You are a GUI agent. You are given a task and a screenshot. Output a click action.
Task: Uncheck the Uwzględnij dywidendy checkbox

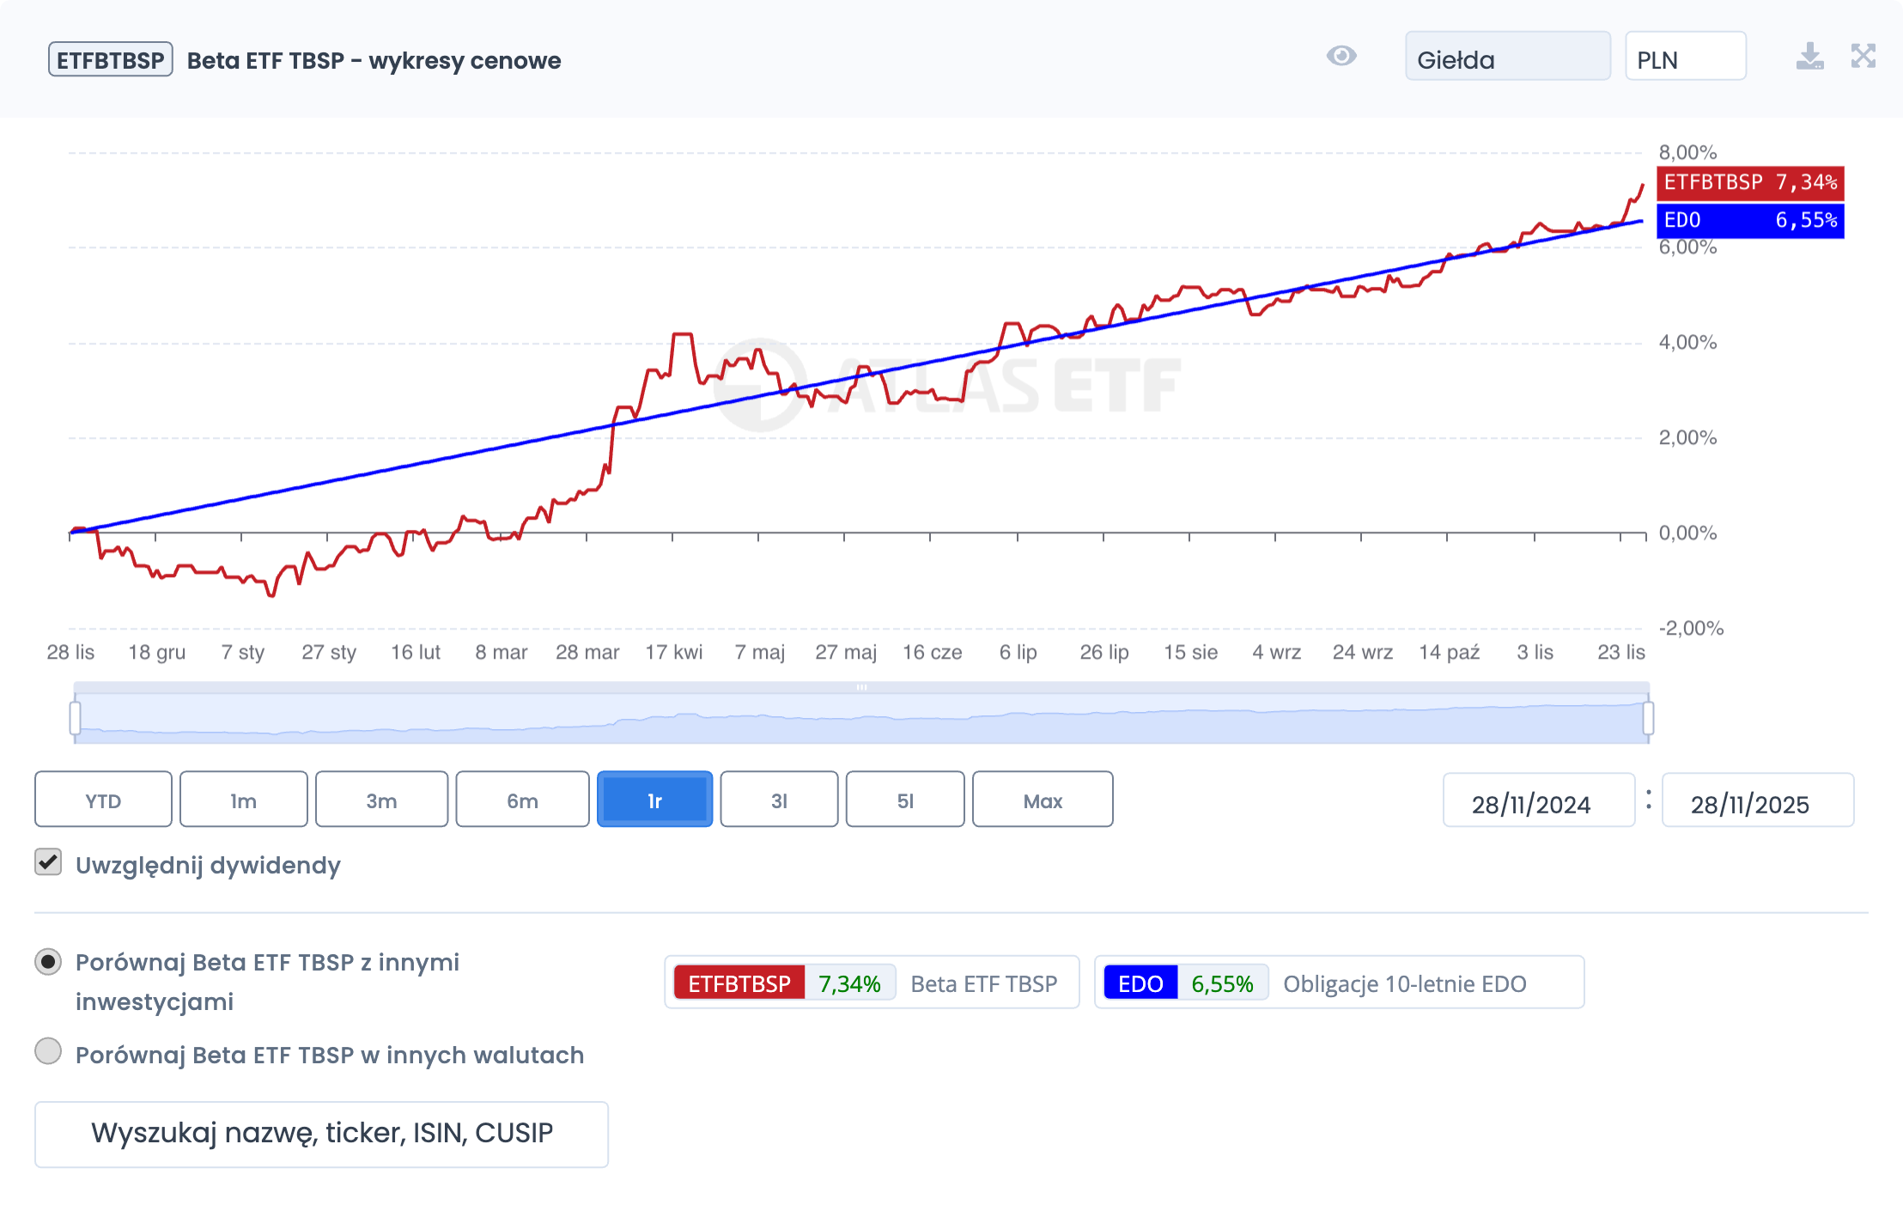(49, 862)
